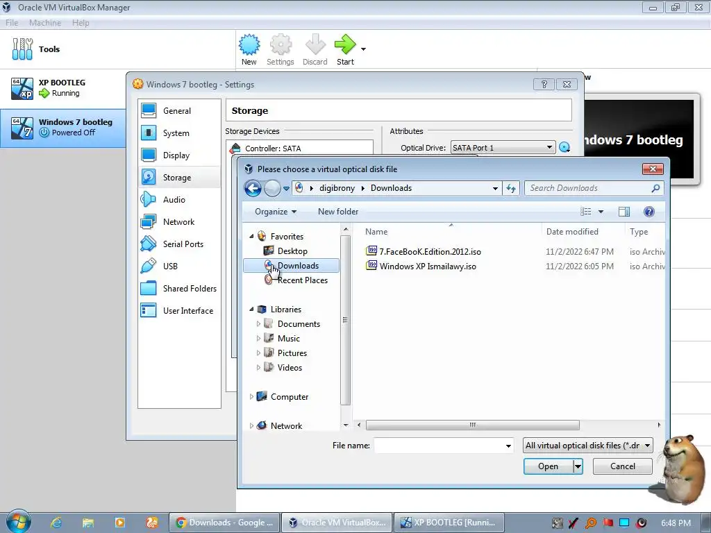The width and height of the screenshot is (711, 533).
Task: Click the New virtual machine icon
Action: 249,44
